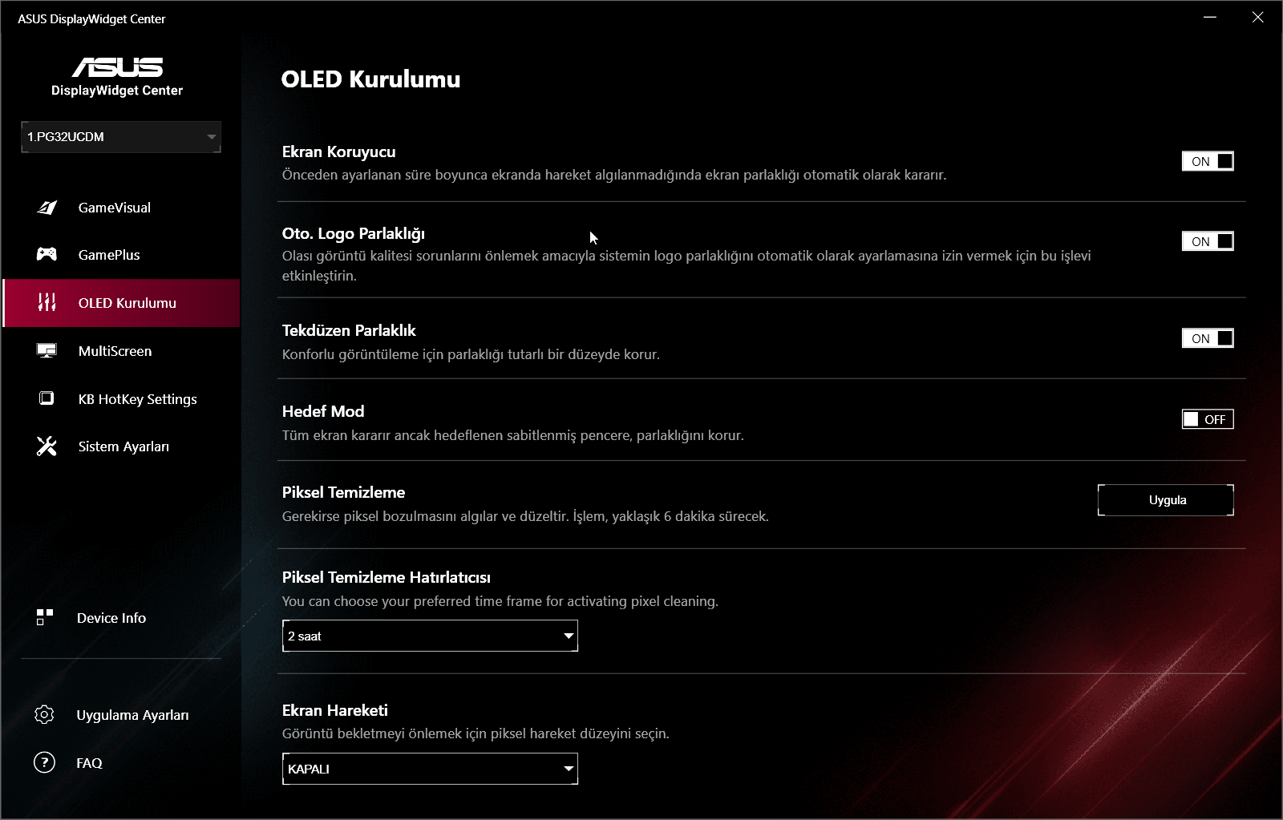
Task: Toggle Tekdüzen Parlaklık off
Action: pos(1208,338)
